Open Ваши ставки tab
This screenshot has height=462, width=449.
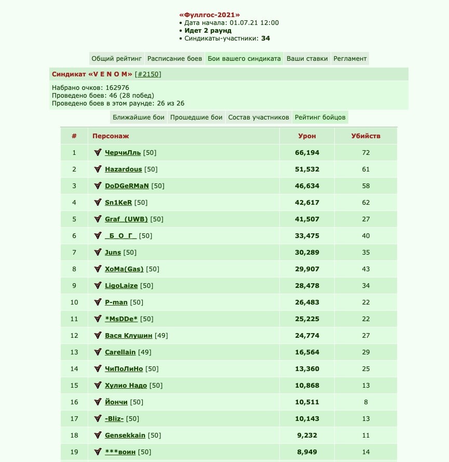(307, 59)
